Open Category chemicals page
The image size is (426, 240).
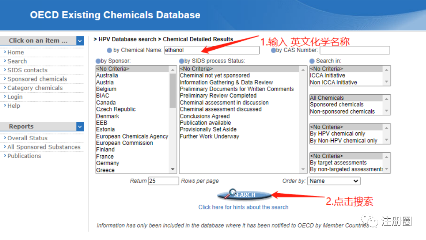[x=35, y=88]
